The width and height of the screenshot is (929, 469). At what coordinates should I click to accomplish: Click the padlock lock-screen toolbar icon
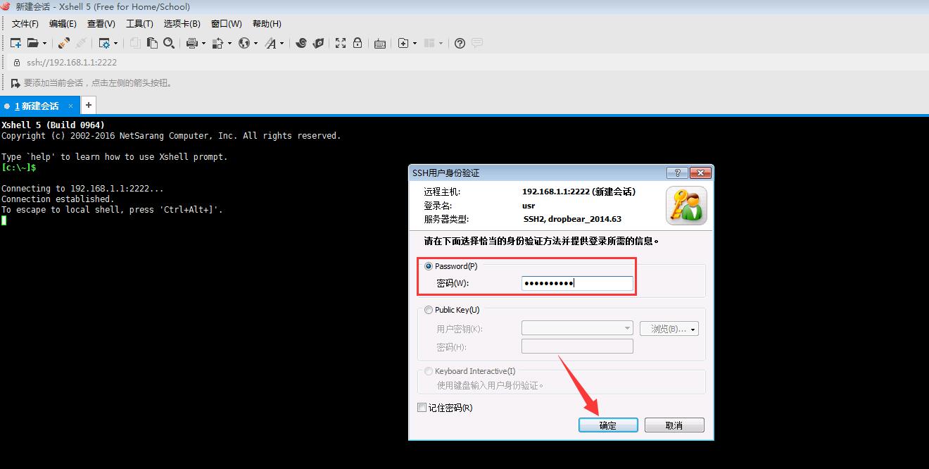coord(358,43)
